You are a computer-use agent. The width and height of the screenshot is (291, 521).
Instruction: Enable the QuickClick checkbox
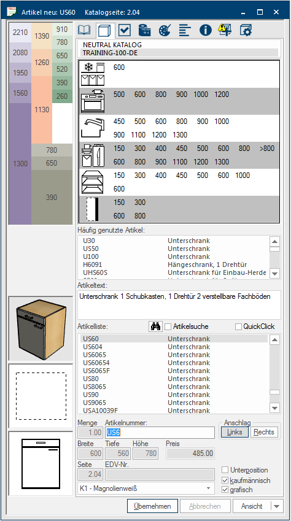pyautogui.click(x=238, y=326)
